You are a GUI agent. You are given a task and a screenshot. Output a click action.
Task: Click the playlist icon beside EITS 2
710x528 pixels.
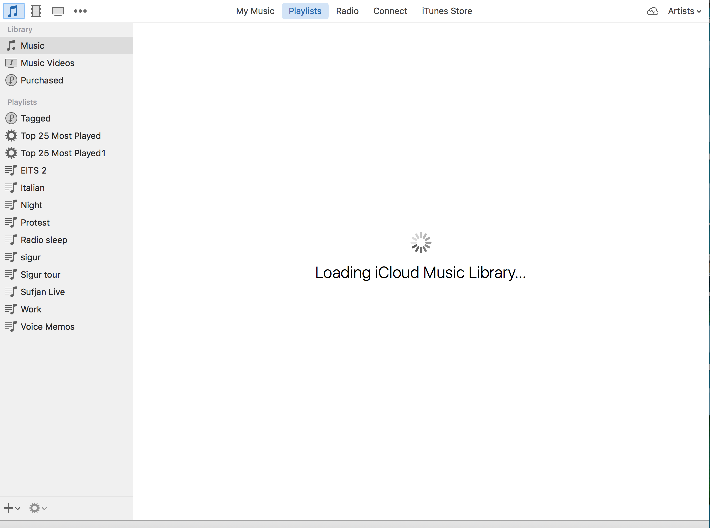tap(11, 170)
